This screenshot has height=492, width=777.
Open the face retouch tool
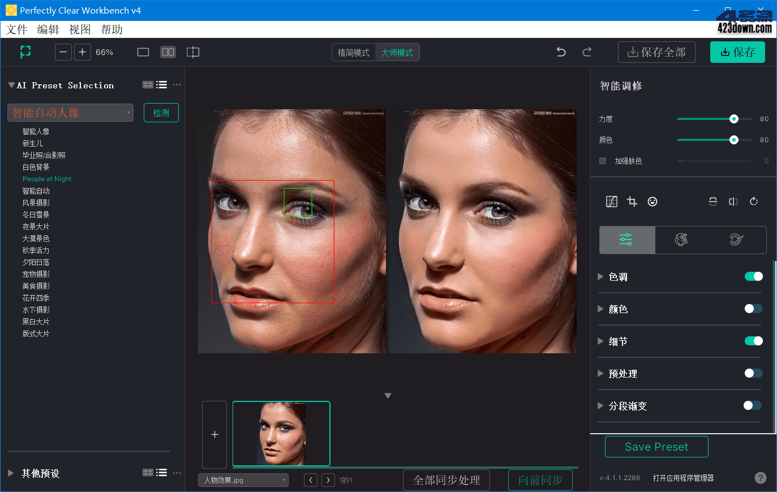[x=652, y=201]
